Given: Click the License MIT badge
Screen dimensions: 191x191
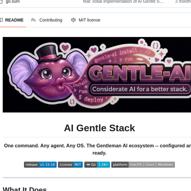Looking at the screenshot, I should pos(70,165).
